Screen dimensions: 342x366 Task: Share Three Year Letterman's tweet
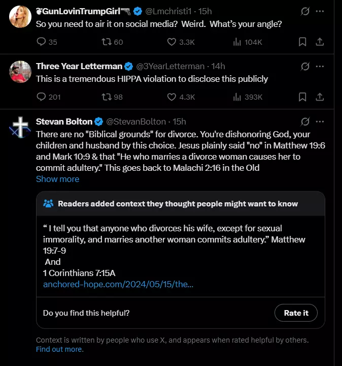tap(320, 97)
